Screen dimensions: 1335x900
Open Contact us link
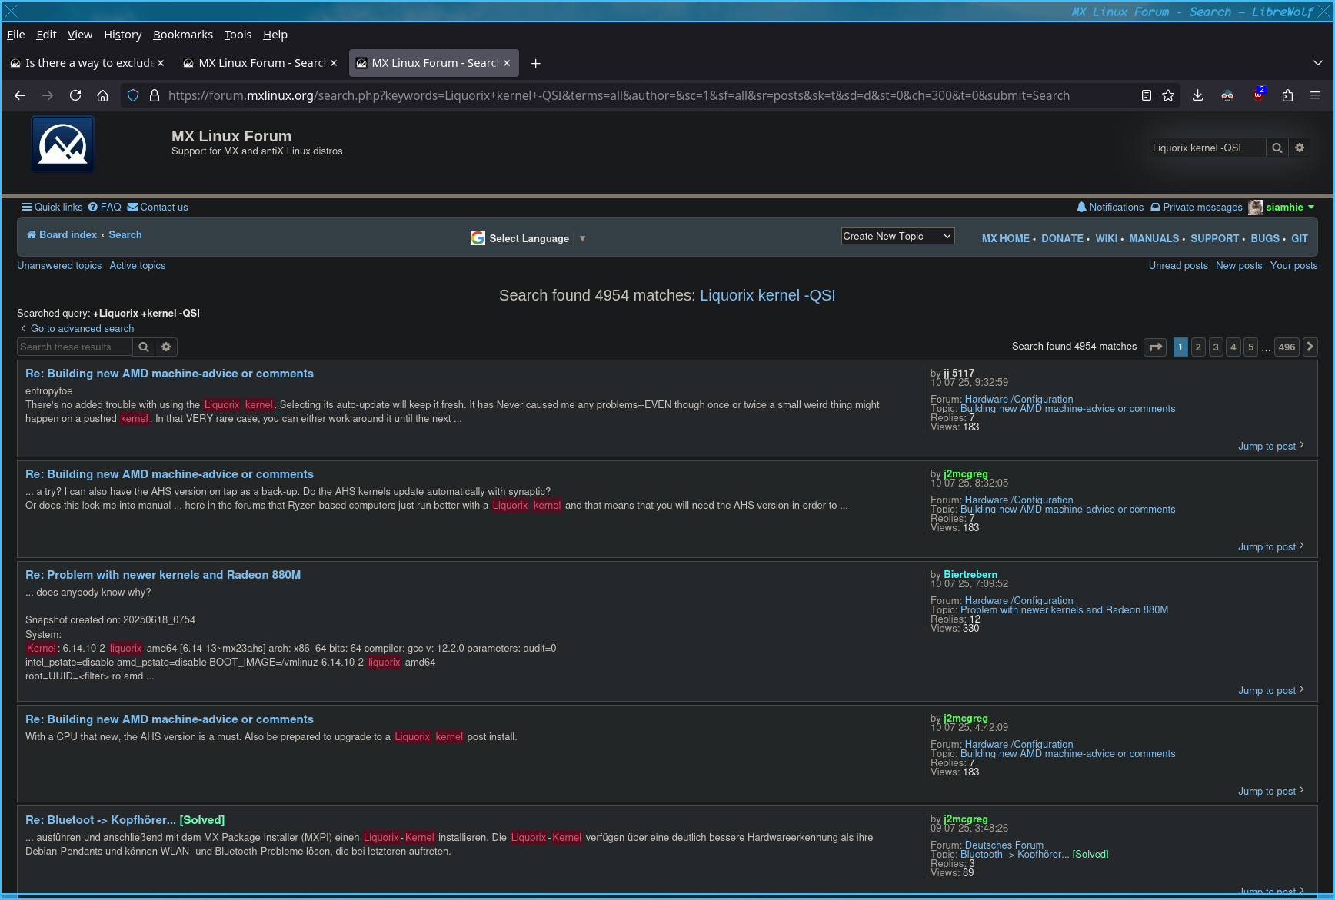[158, 207]
